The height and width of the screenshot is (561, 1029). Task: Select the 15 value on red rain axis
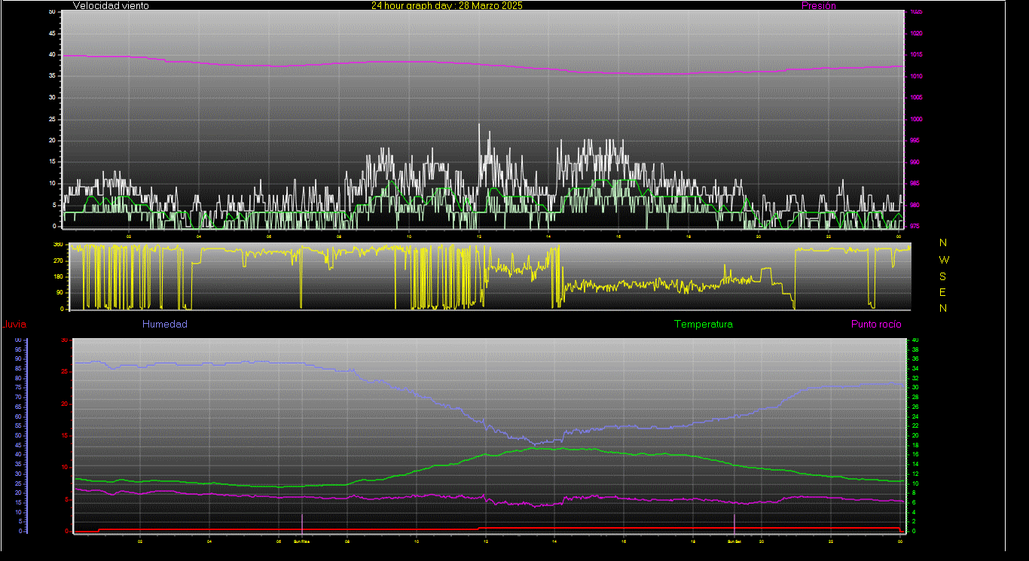tap(65, 435)
